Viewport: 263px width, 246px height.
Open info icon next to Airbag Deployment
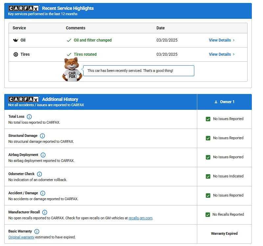(43, 155)
